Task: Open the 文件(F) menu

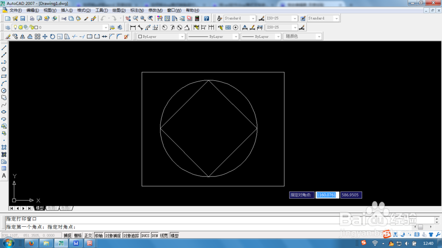Action: 15,10
